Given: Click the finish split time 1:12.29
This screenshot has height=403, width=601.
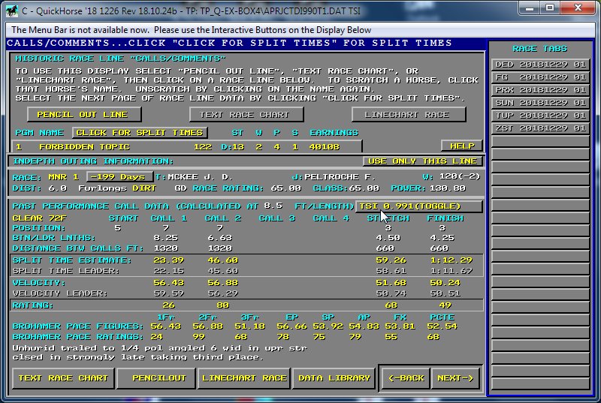Looking at the screenshot, I should [452, 260].
